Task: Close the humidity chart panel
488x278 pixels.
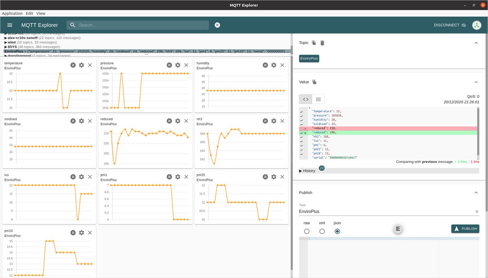Action: tap(282, 65)
